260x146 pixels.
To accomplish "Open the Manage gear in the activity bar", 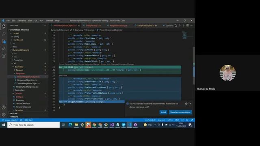I will pyautogui.click(x=4, y=114).
